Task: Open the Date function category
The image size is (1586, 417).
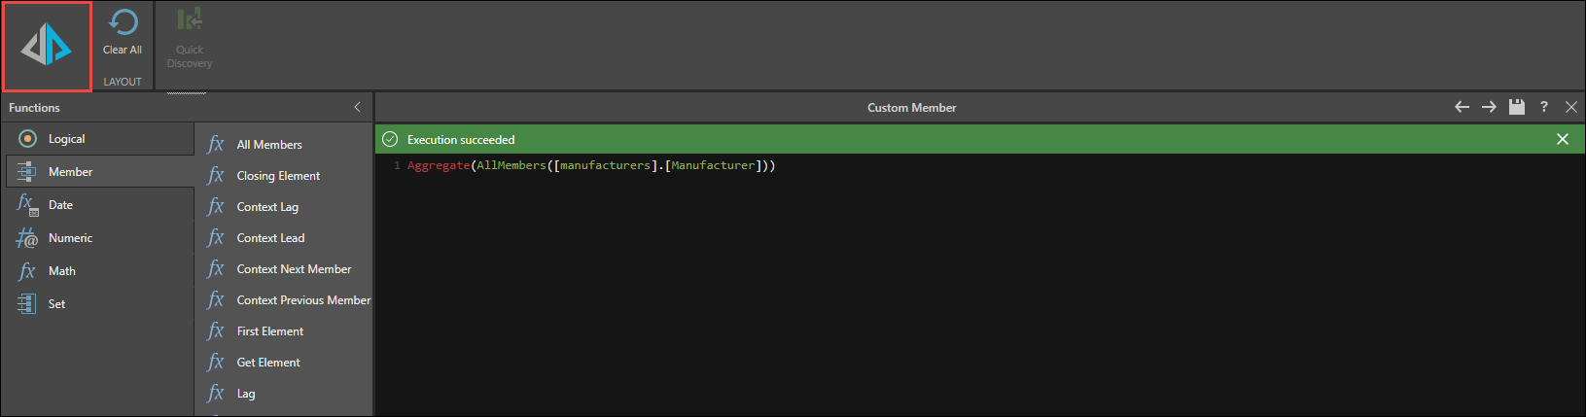Action: tap(60, 205)
